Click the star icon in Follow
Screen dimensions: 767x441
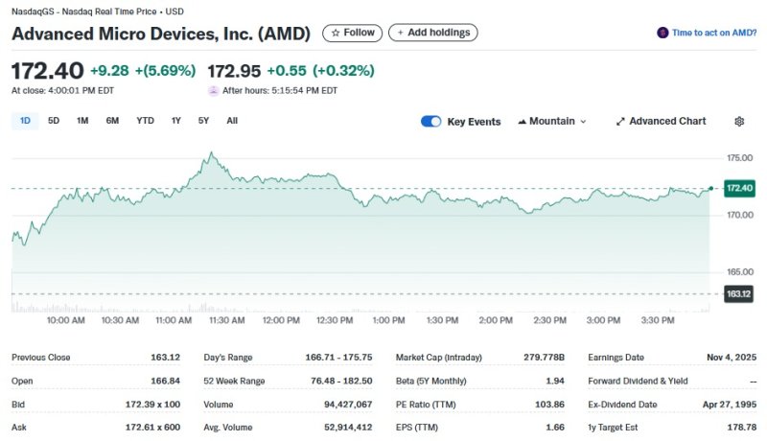(x=336, y=33)
